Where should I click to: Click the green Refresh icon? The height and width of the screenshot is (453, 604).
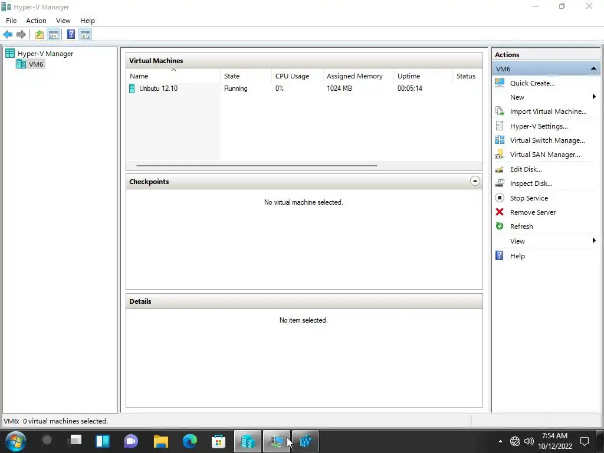click(500, 226)
